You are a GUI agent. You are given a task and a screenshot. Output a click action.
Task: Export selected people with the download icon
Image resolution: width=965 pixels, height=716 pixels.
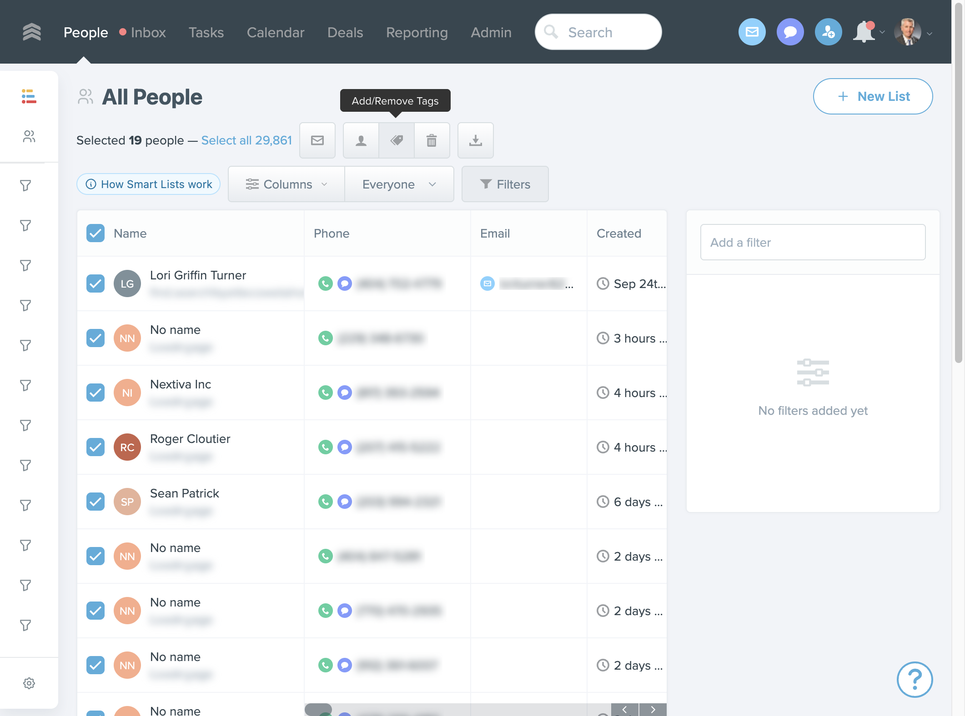476,140
